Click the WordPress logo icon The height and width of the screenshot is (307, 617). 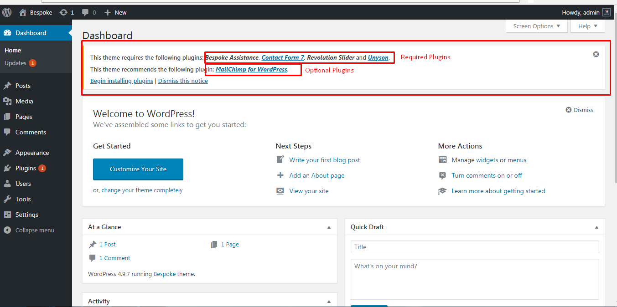(7, 12)
